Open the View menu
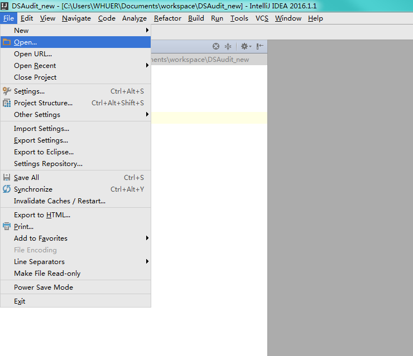Viewport: 413px width, 356px height. pos(47,18)
